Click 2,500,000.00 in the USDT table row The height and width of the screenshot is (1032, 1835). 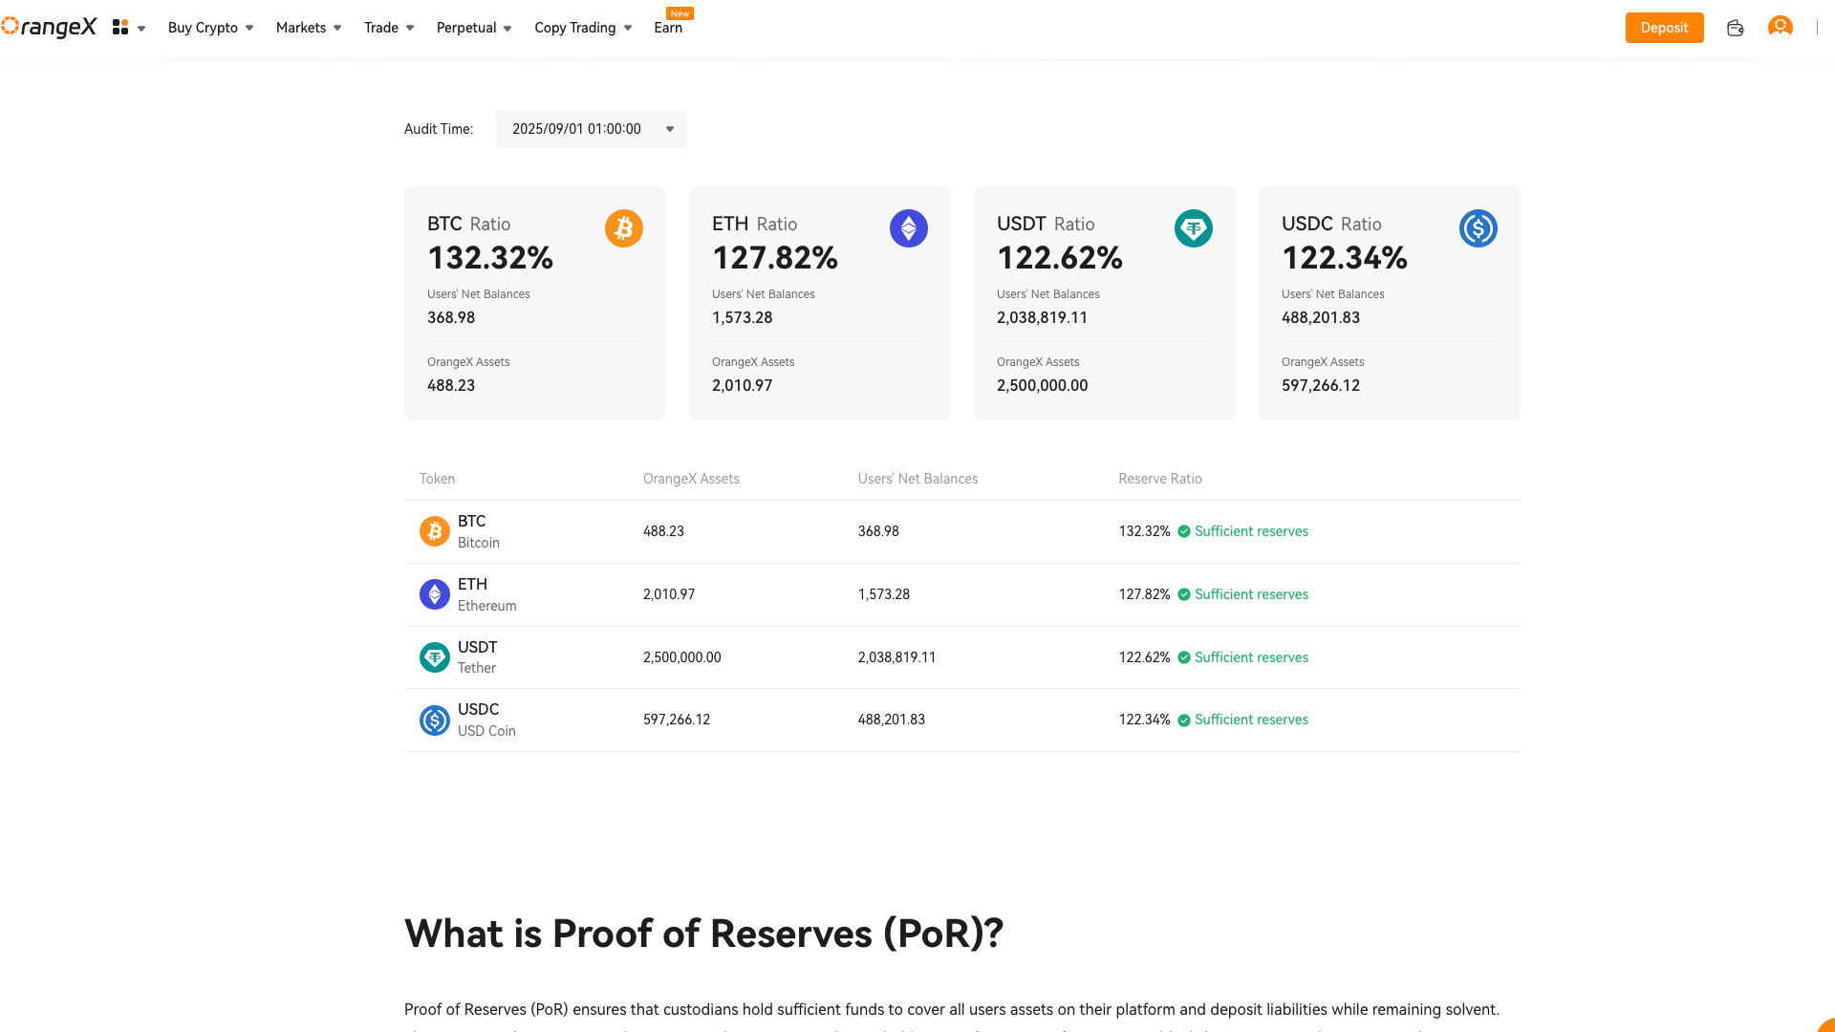tap(682, 657)
